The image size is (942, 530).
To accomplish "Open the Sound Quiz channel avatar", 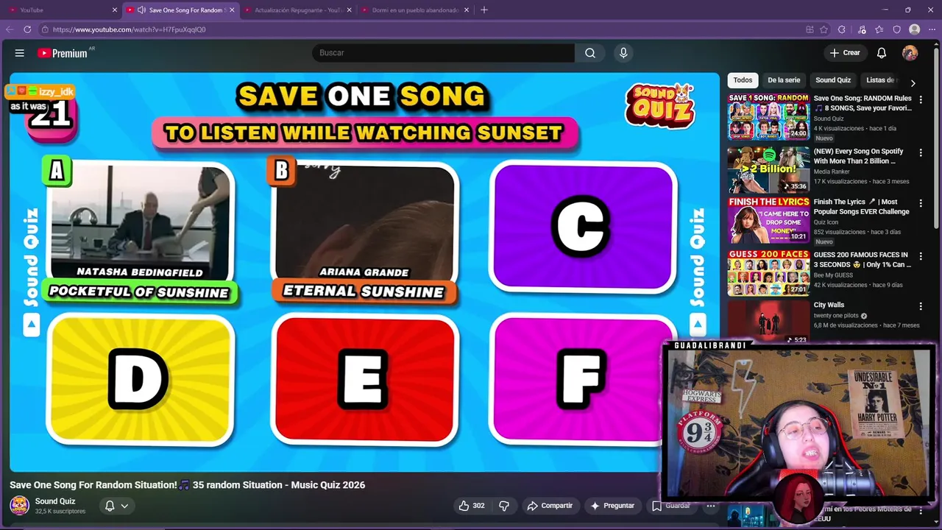I will click(20, 506).
